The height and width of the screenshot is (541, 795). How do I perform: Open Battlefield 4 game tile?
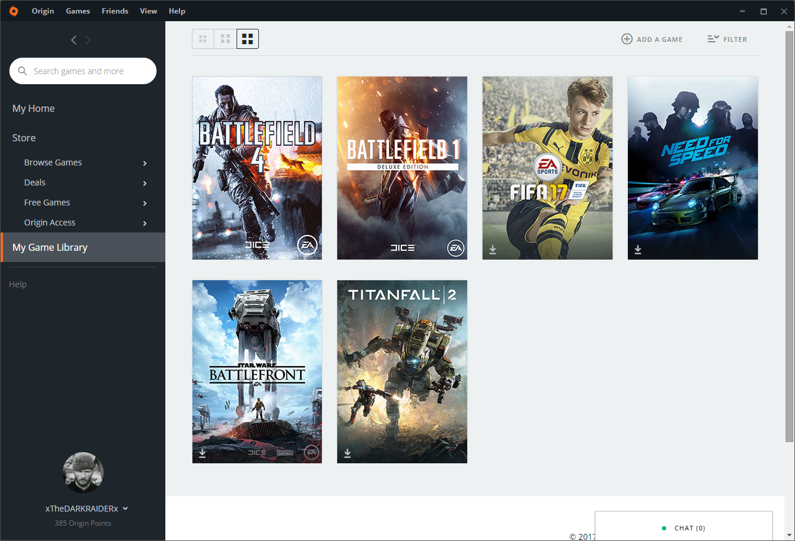pyautogui.click(x=257, y=168)
